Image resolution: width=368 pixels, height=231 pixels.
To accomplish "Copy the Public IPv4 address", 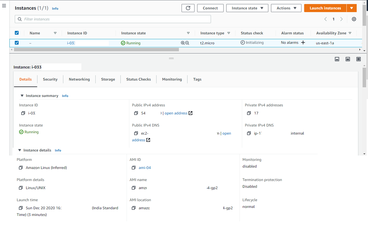I will 136,113.
